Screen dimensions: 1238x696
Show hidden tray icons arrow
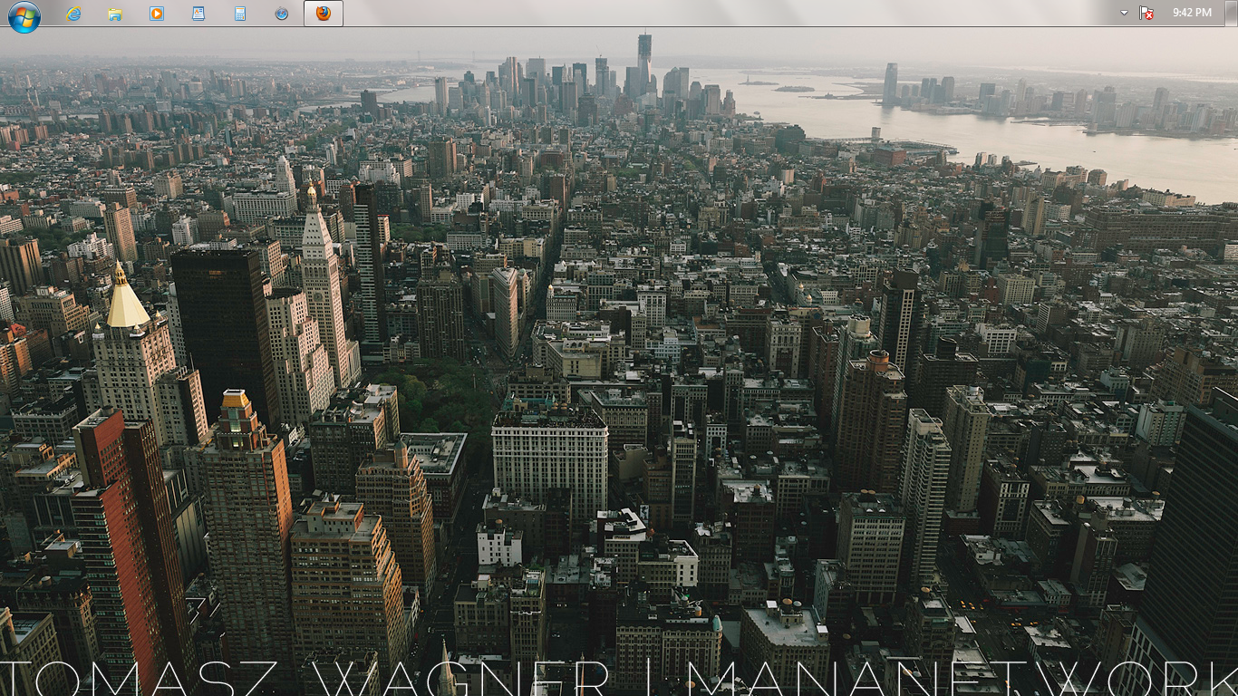coord(1124,13)
